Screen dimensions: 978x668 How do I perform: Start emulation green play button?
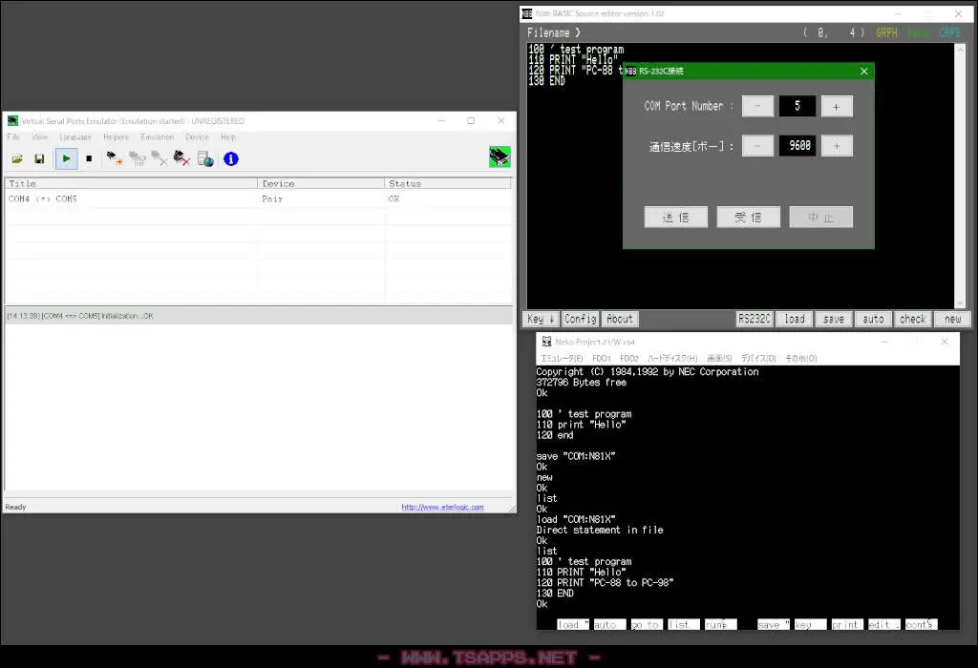click(66, 159)
